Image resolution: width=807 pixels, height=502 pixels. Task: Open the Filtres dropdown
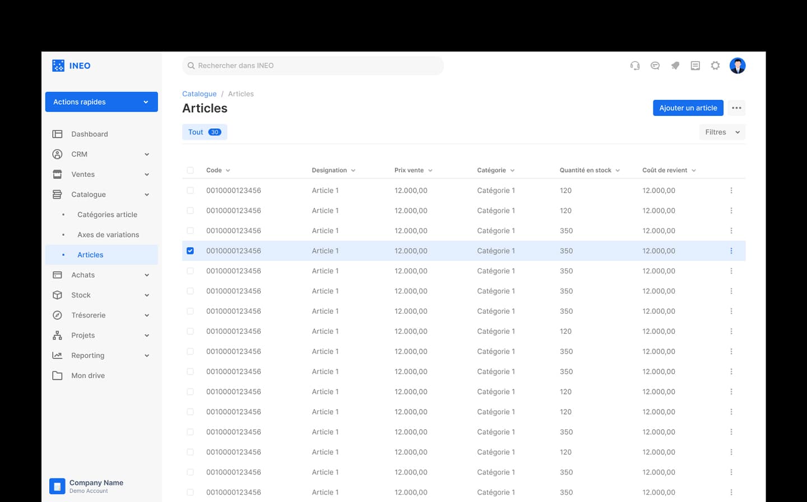(x=722, y=132)
